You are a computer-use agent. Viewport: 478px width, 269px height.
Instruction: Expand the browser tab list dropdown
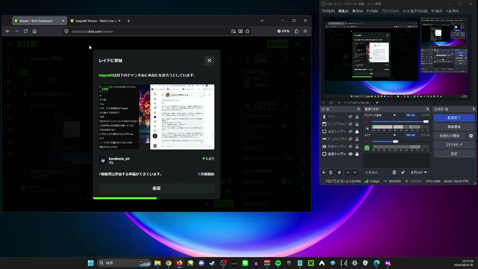[x=262, y=21]
